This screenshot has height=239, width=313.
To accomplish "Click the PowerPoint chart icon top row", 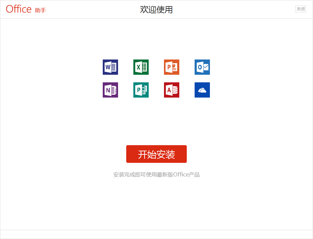I will pos(171,67).
